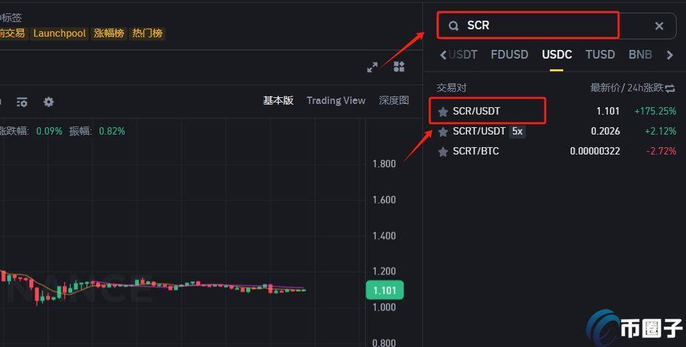
Task: Select the USDC quote tab
Action: pyautogui.click(x=557, y=55)
